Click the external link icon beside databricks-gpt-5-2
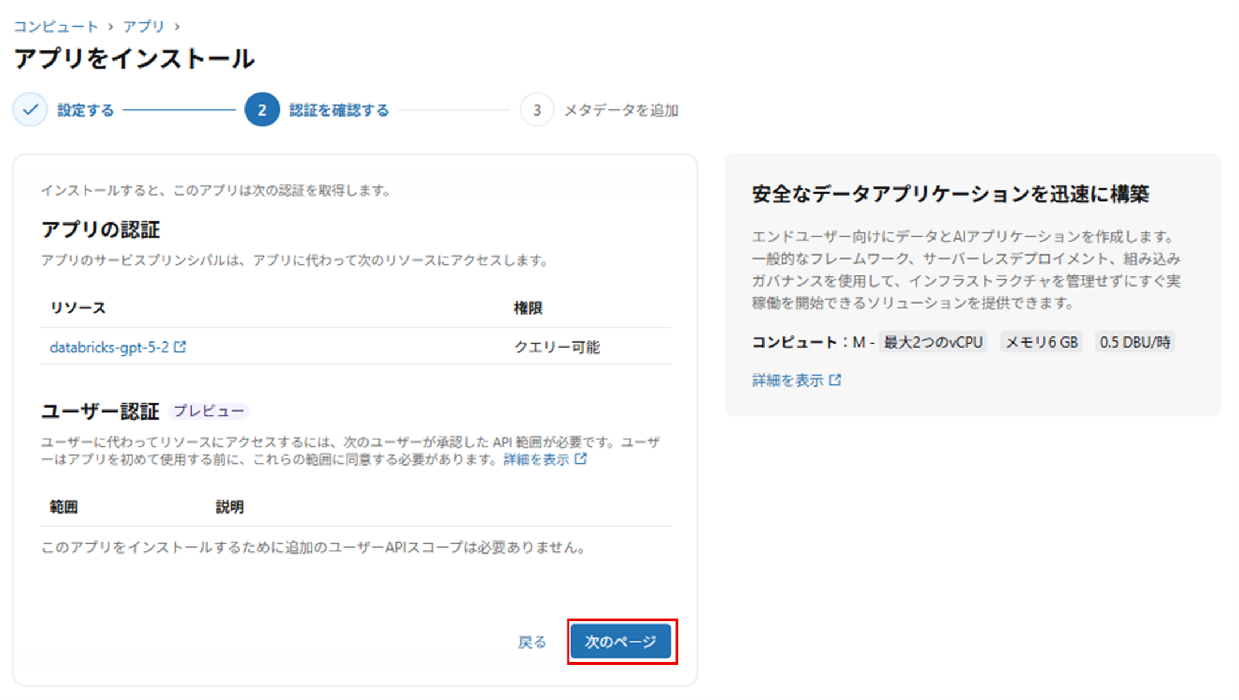 (x=180, y=347)
